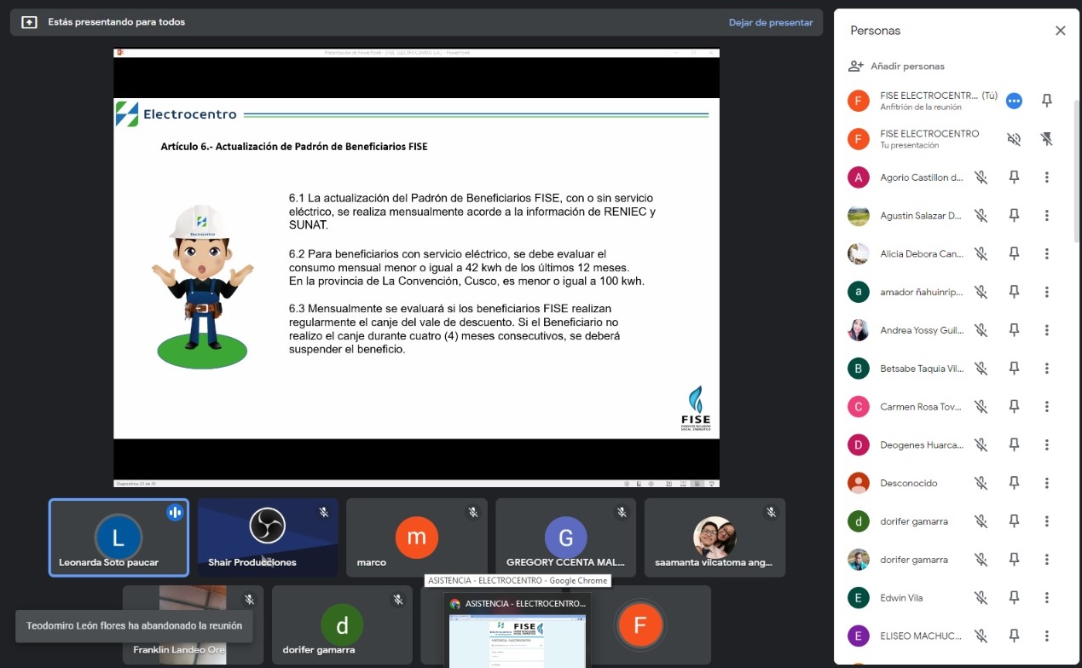Open options for Alicia Debora Can...
This screenshot has height=668, width=1082.
(1047, 253)
